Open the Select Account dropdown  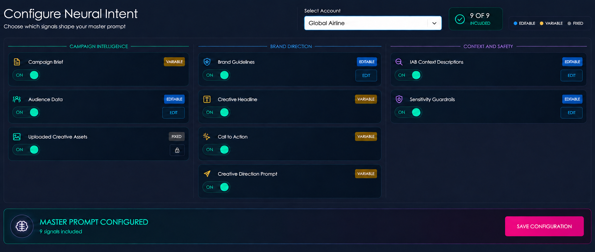(x=373, y=23)
